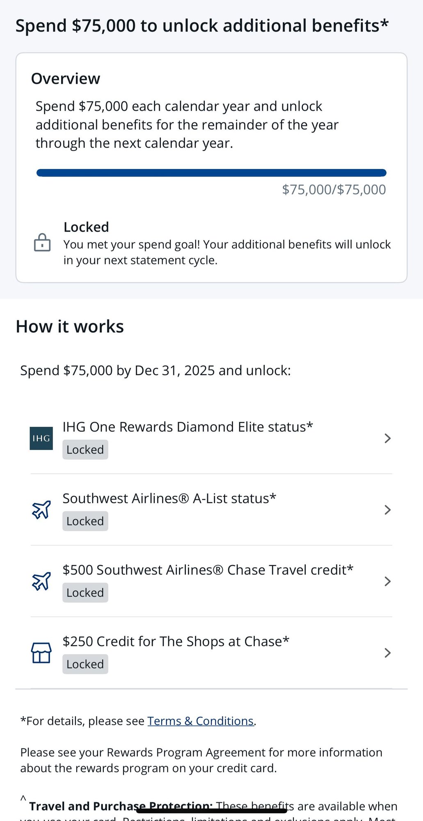Tap the Locked badge under $500 travel credit
The height and width of the screenshot is (821, 423).
[85, 593]
